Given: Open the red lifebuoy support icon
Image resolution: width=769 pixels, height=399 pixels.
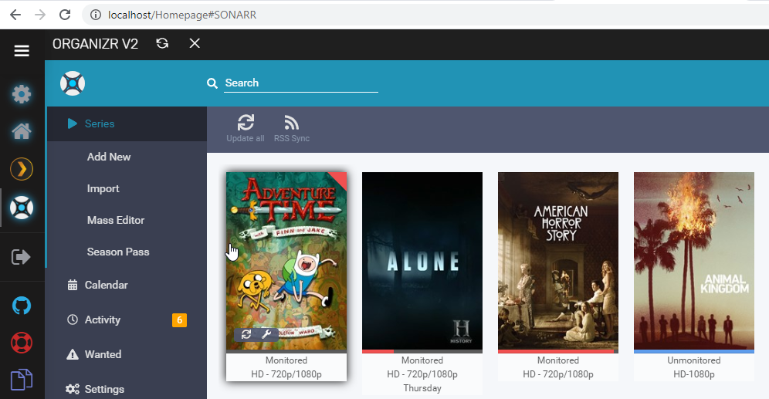Looking at the screenshot, I should click(22, 343).
